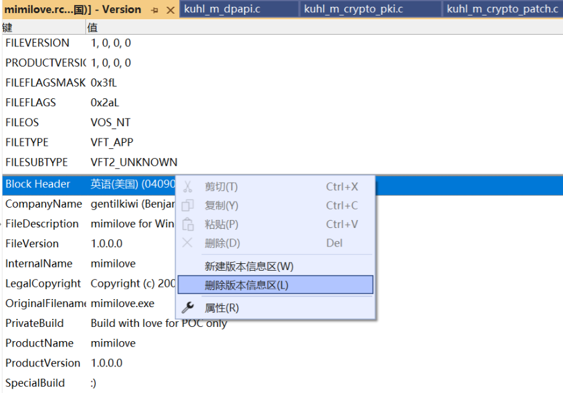Select the OriginalFilename row key
The height and width of the screenshot is (393, 563).
pos(46,303)
